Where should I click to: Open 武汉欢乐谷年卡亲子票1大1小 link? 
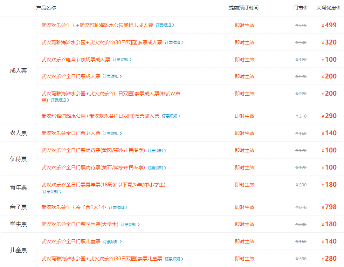coord(74,207)
